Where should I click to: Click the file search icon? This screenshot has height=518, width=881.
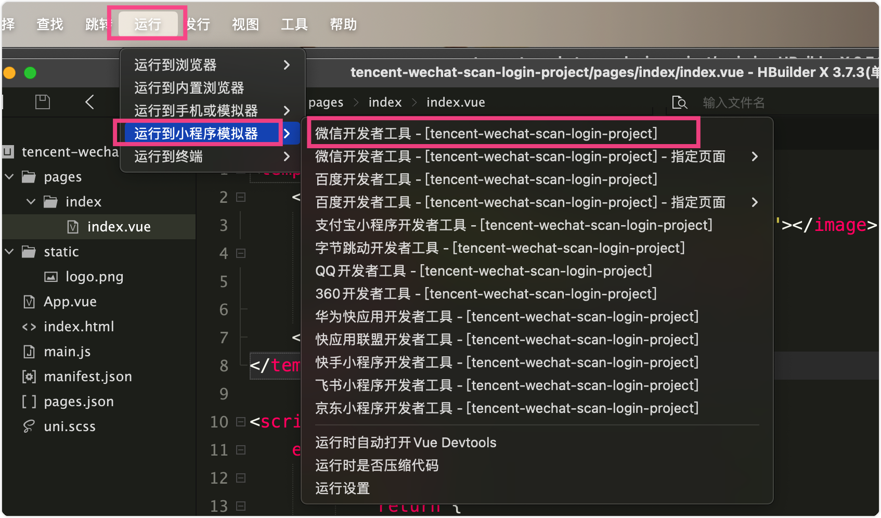[679, 102]
